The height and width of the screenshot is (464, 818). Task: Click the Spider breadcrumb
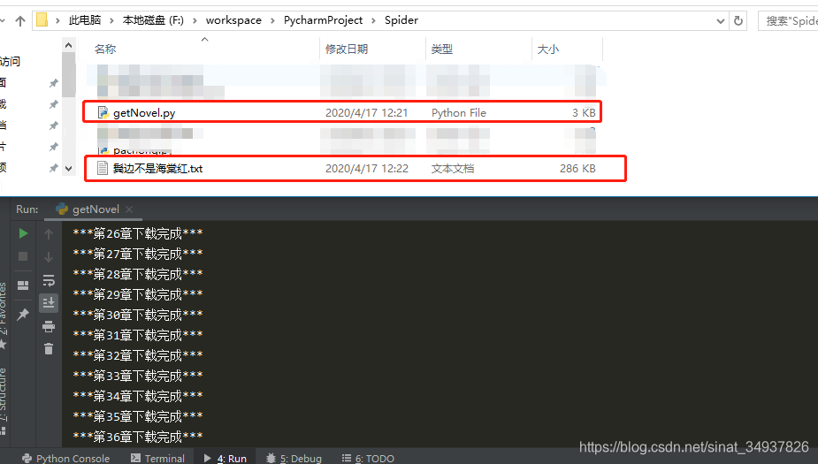coord(401,20)
